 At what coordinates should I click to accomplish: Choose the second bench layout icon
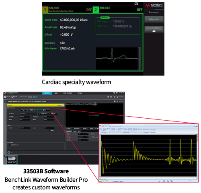click(31, 97)
